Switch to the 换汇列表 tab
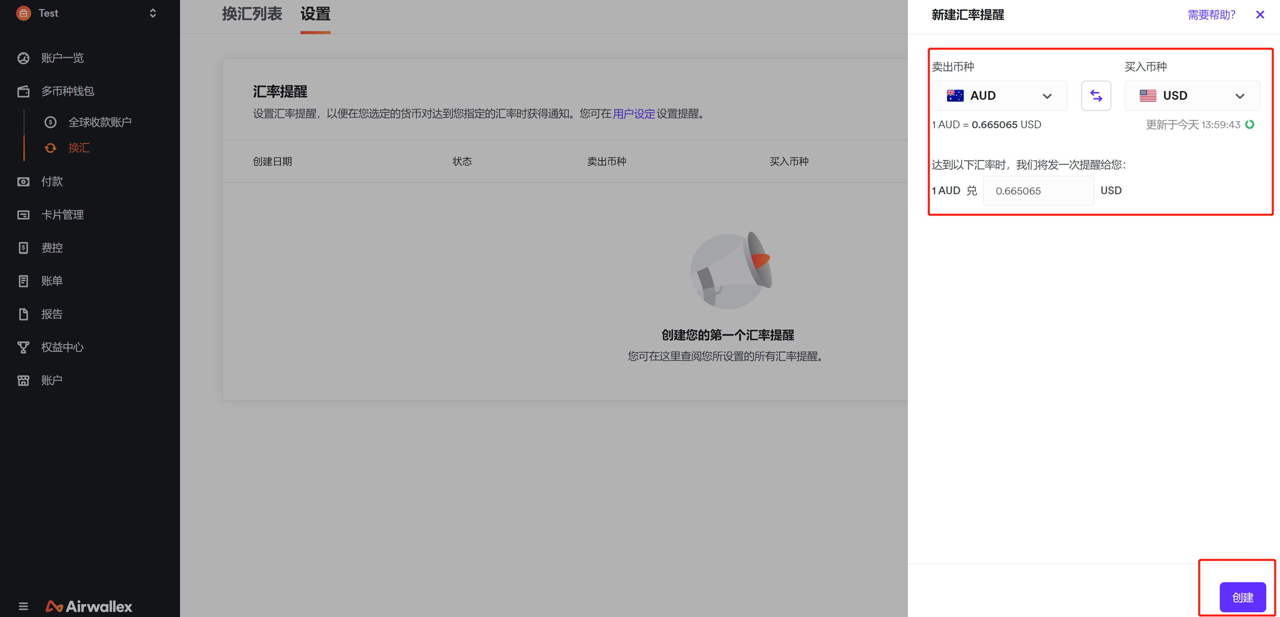Viewport: 1280px width, 617px height. click(252, 14)
